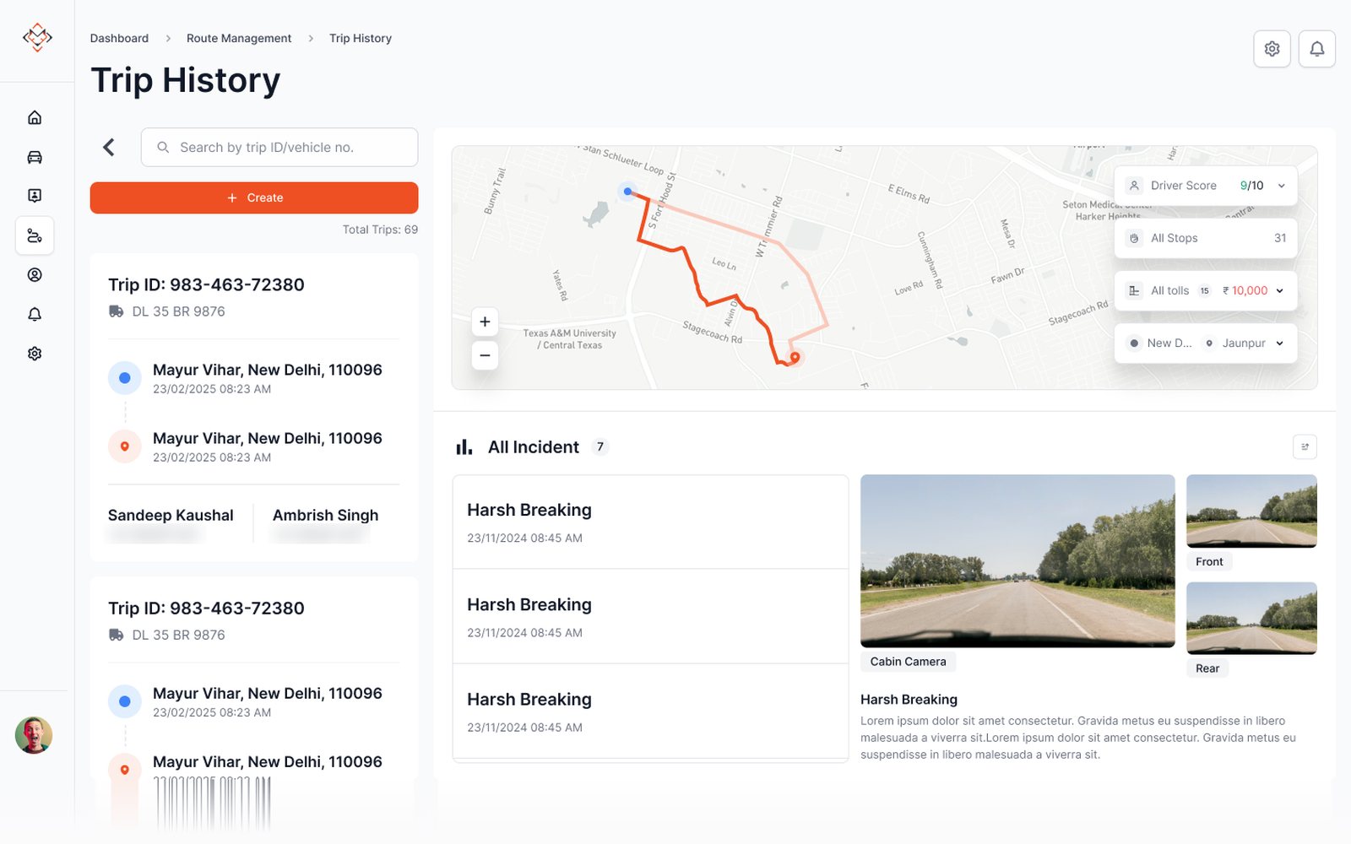Click the red destination pin on map
This screenshot has width=1351, height=844.
[795, 358]
